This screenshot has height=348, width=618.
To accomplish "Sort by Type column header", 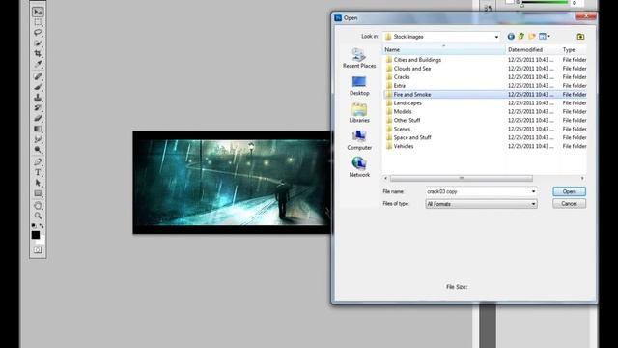I will 574,49.
